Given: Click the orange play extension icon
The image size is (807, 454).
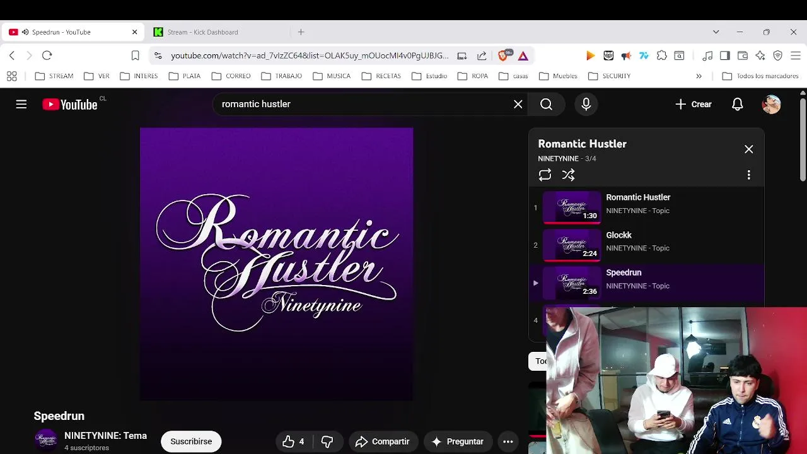Looking at the screenshot, I should tap(591, 55).
